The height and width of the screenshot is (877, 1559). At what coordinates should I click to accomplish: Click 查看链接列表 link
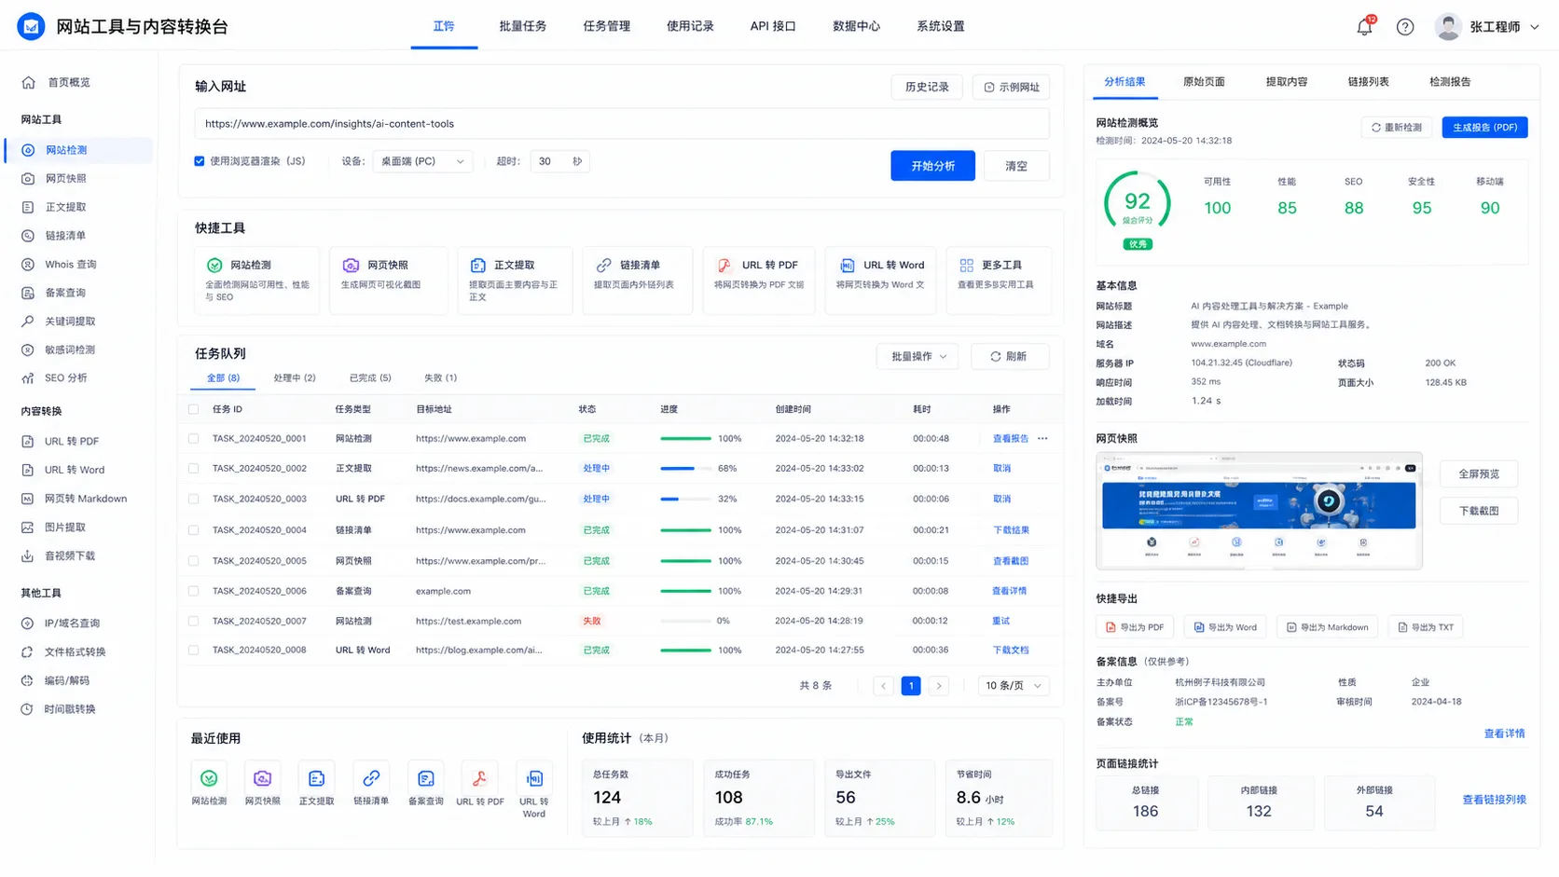tap(1494, 801)
